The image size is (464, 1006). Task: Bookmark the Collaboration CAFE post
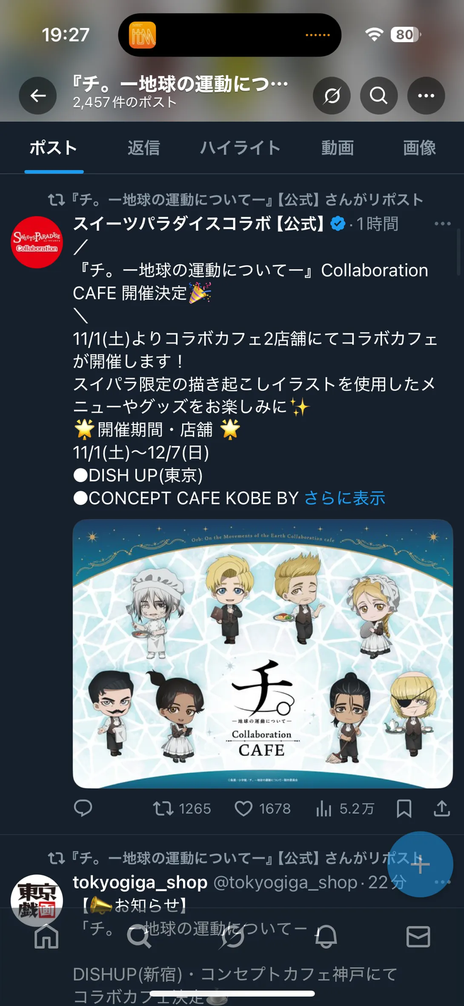coord(404,809)
